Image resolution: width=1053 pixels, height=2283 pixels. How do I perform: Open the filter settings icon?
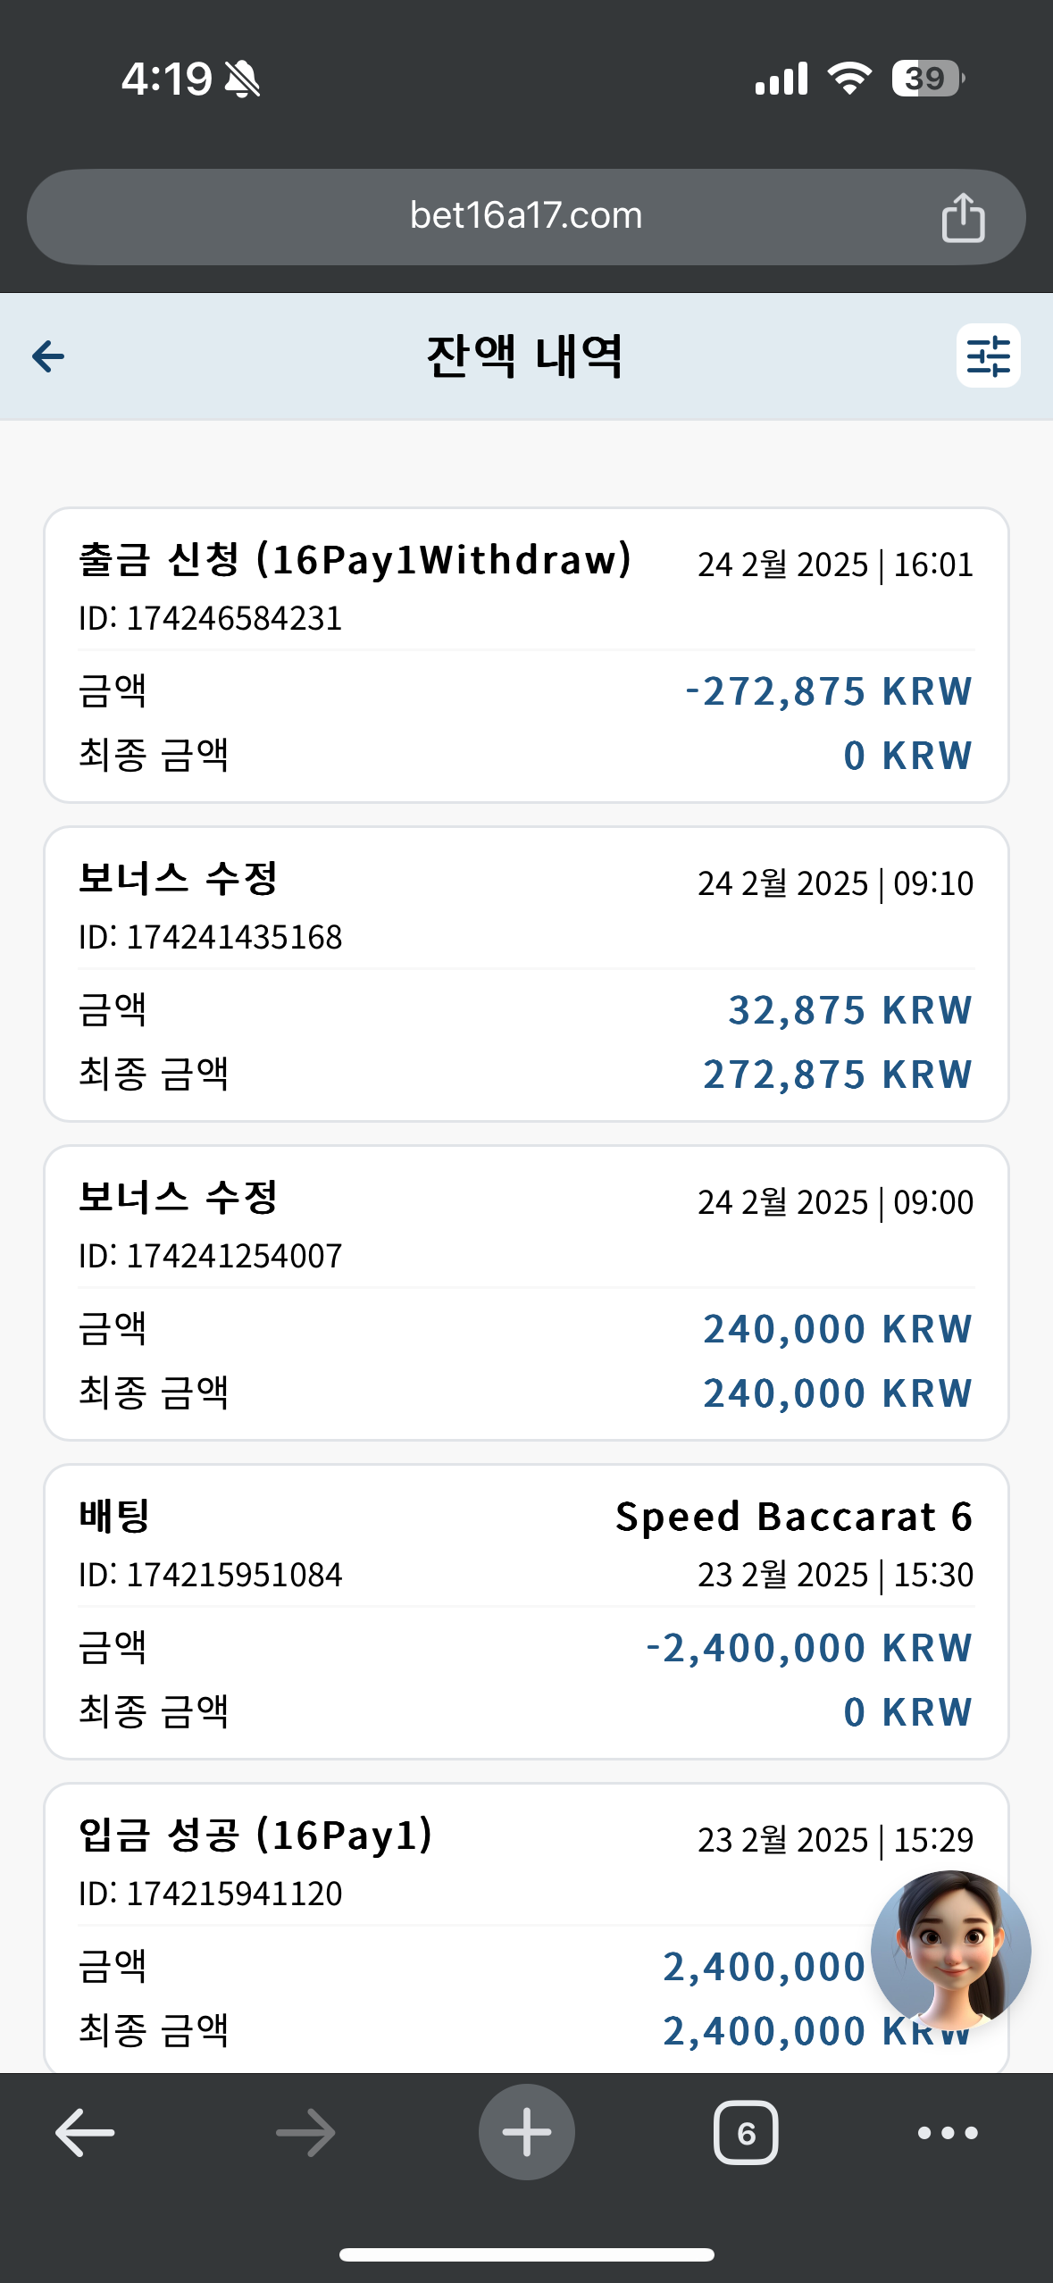coord(988,355)
